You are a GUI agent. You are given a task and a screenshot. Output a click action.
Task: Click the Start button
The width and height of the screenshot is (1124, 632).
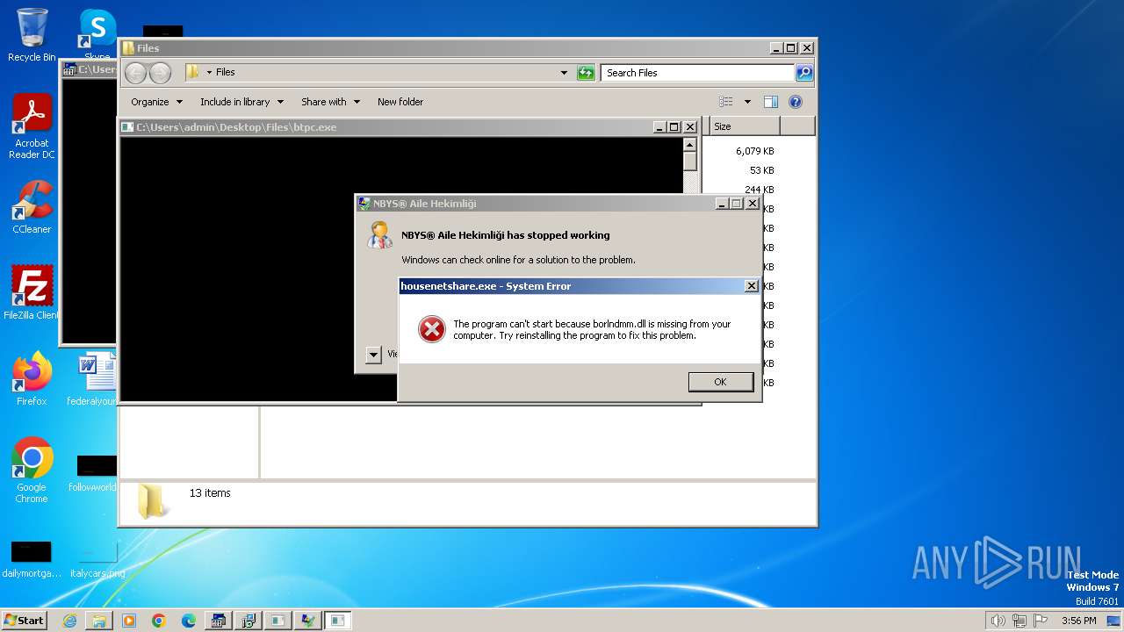click(25, 621)
